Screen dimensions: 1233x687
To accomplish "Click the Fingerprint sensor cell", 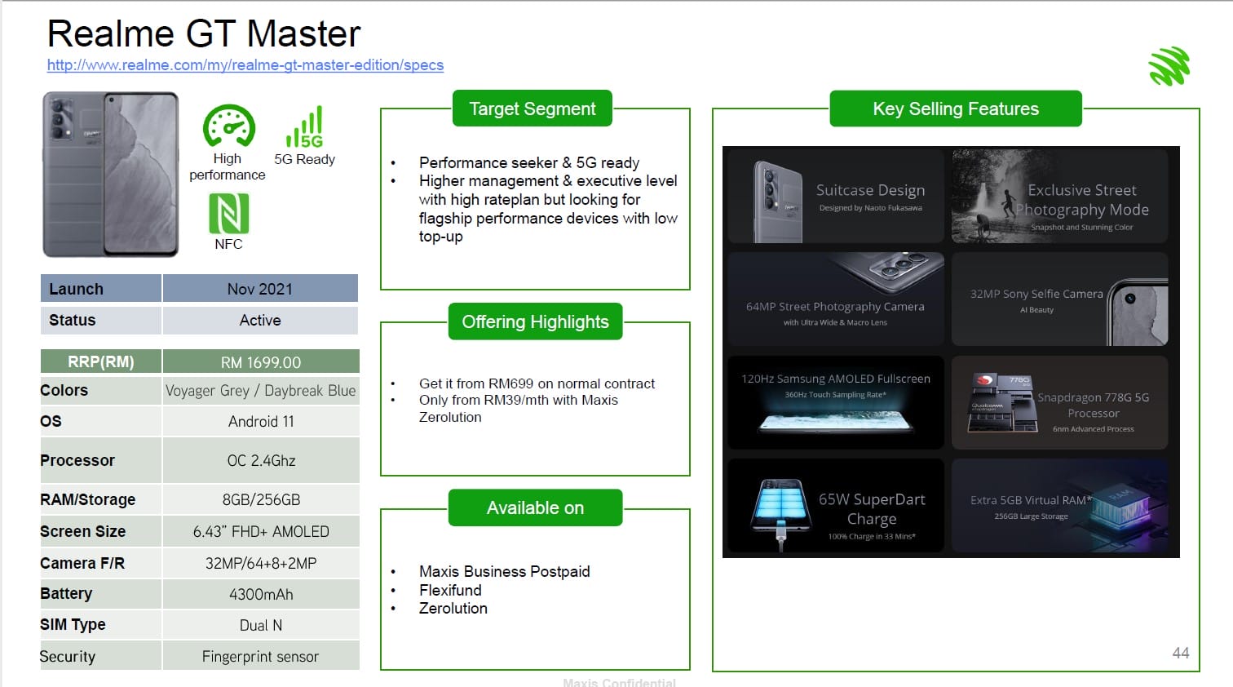I will [261, 656].
